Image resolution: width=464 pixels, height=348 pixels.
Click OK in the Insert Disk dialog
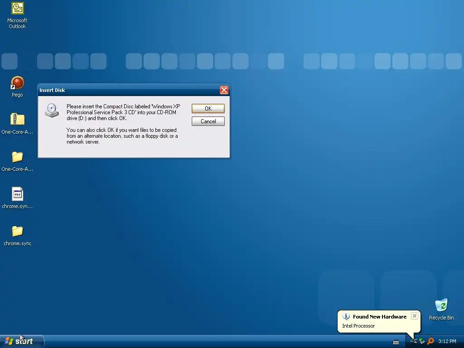pyautogui.click(x=208, y=109)
